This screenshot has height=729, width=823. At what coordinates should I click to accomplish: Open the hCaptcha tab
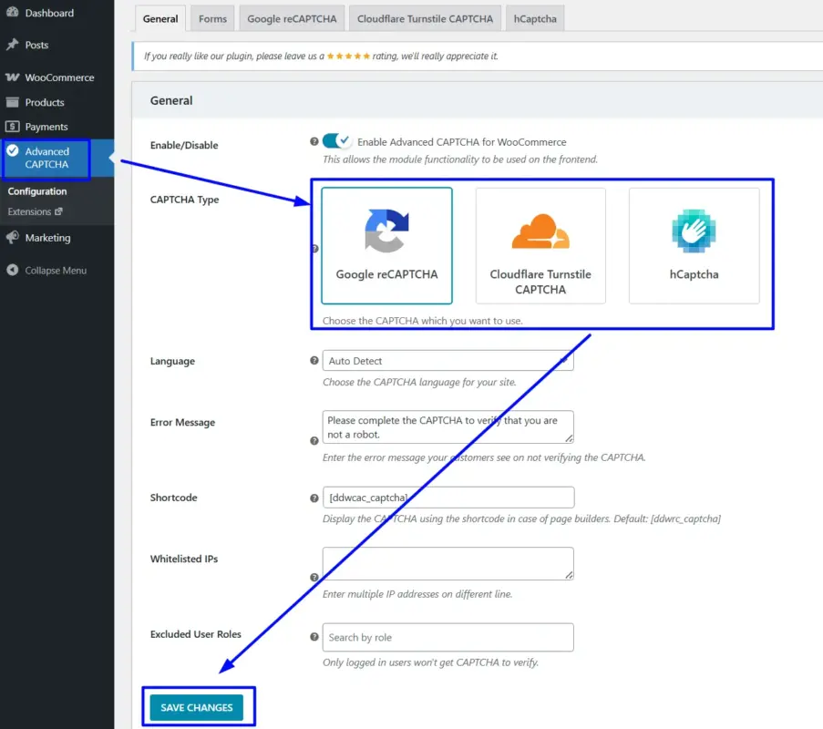(x=535, y=19)
